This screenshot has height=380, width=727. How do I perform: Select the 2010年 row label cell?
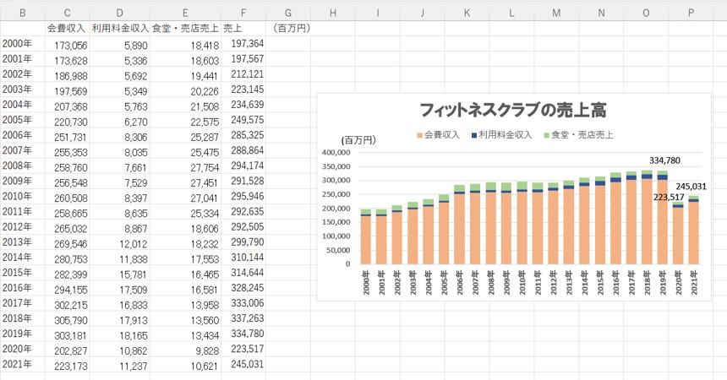23,197
